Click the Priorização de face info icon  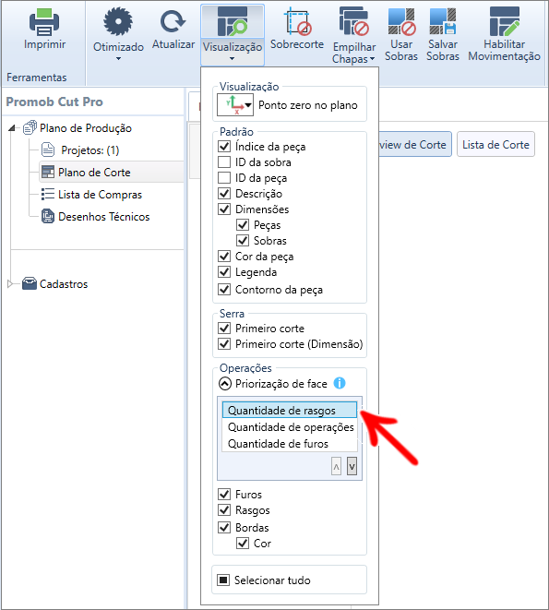tap(340, 383)
